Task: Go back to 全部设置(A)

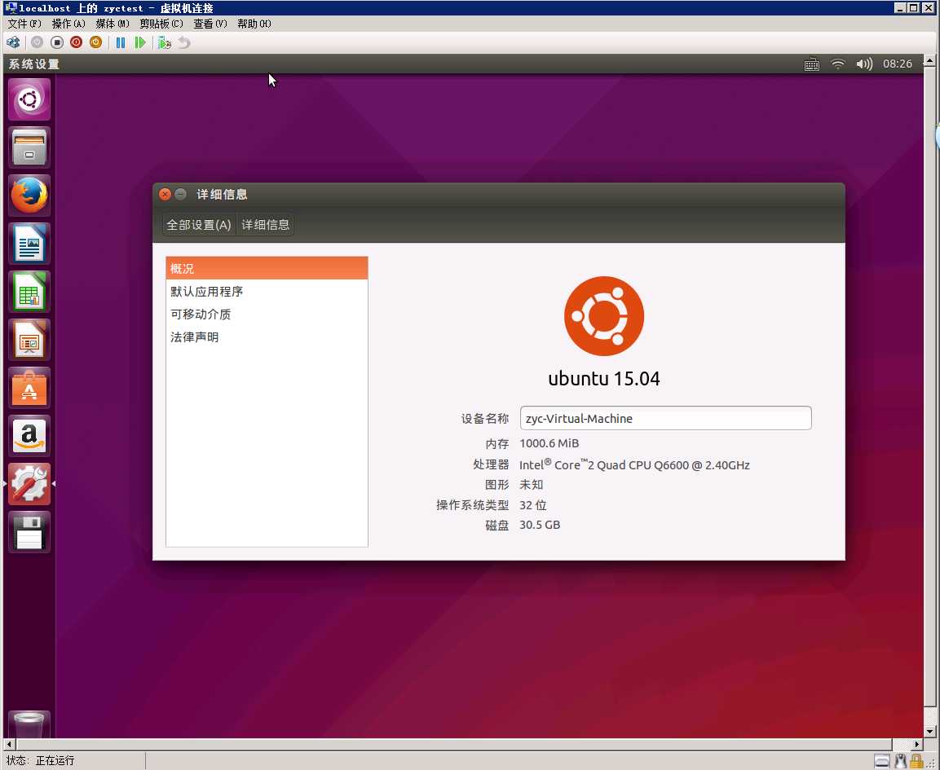Action: coord(199,225)
